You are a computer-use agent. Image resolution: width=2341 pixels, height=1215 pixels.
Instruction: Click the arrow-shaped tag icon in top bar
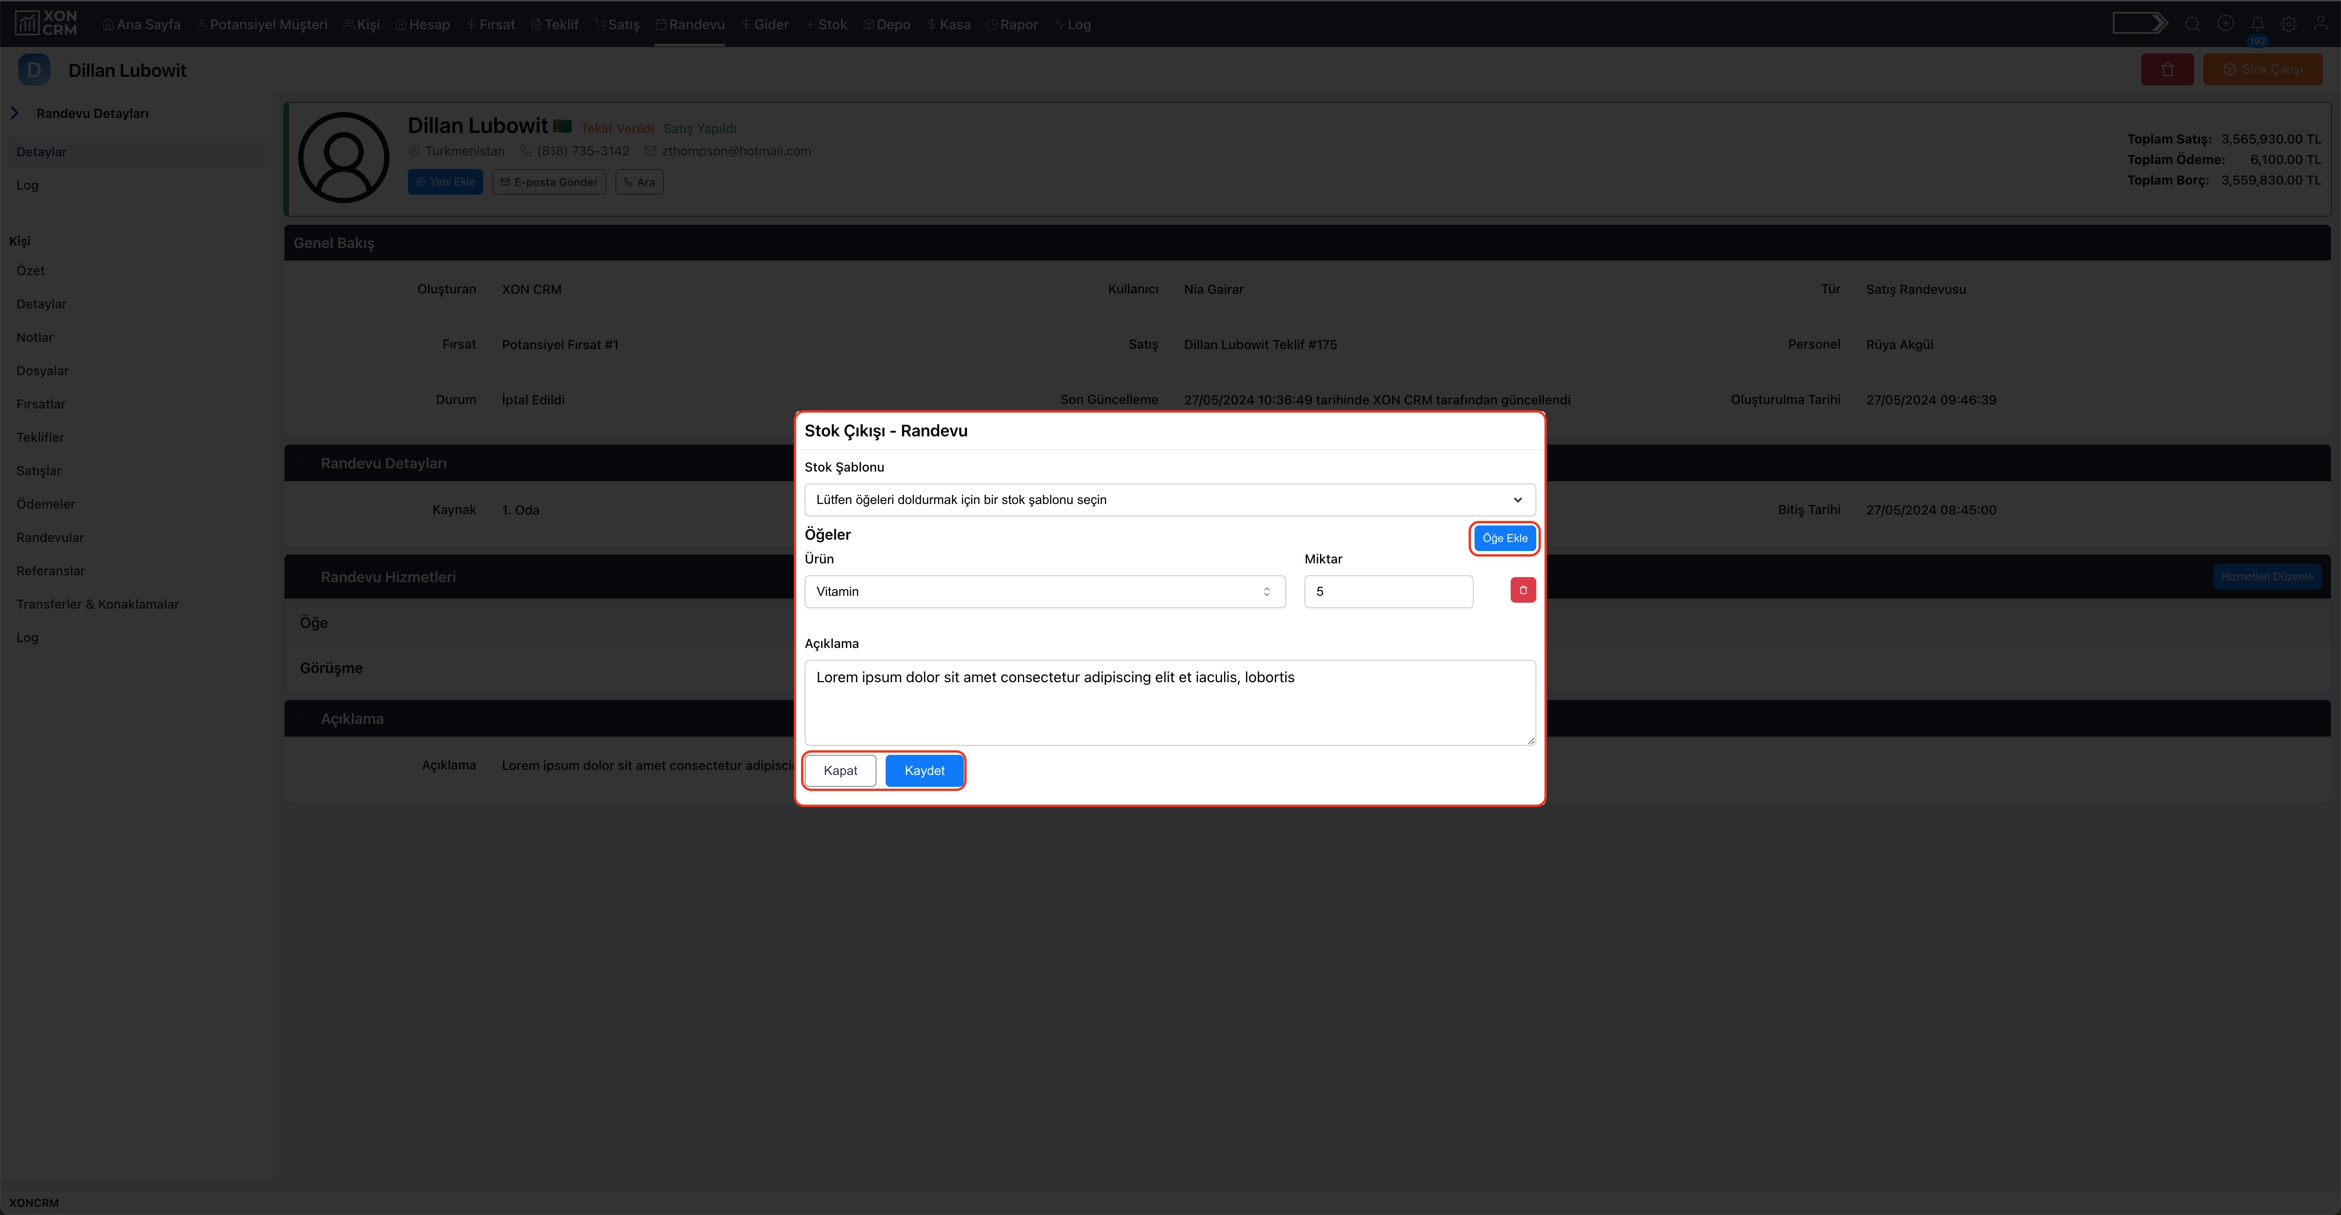click(x=2140, y=24)
